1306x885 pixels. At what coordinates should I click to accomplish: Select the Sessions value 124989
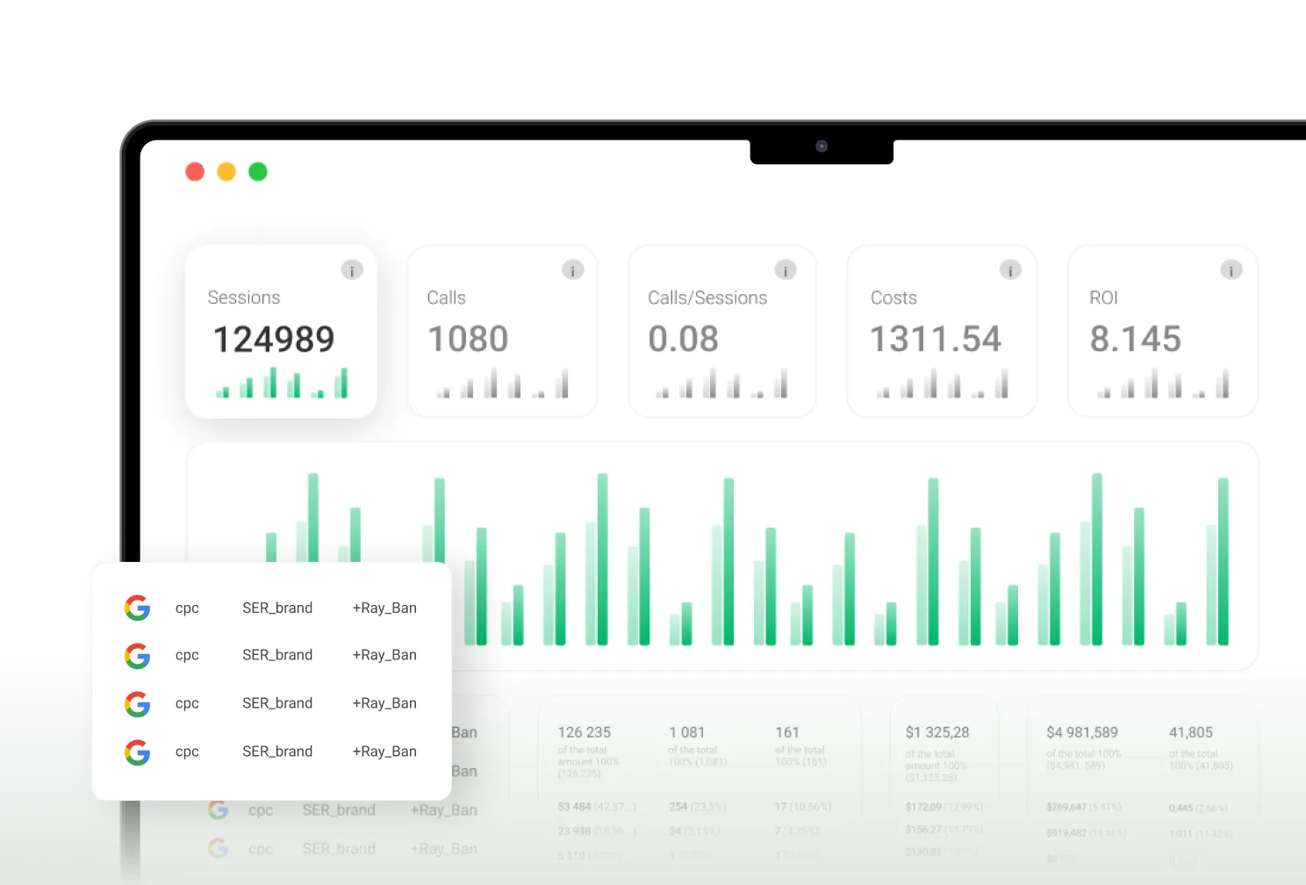273,340
